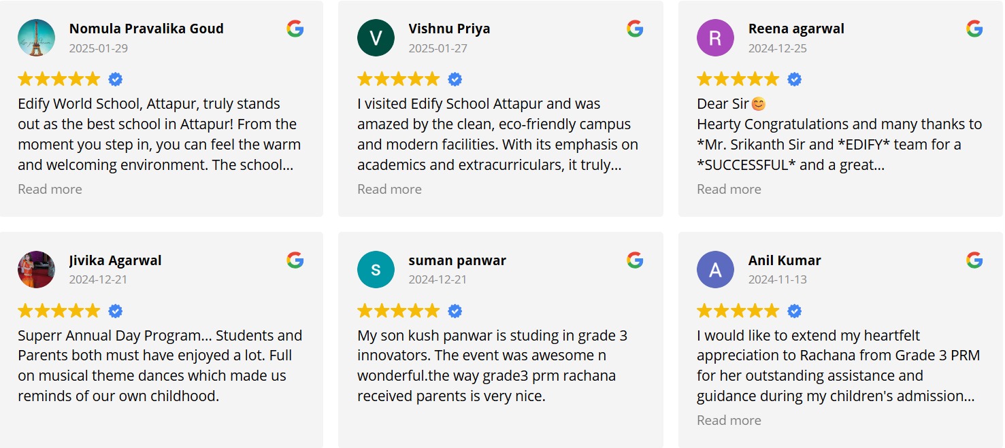Click Google logo on Jivika Agarwal's review
1005x448 pixels.
click(x=295, y=260)
